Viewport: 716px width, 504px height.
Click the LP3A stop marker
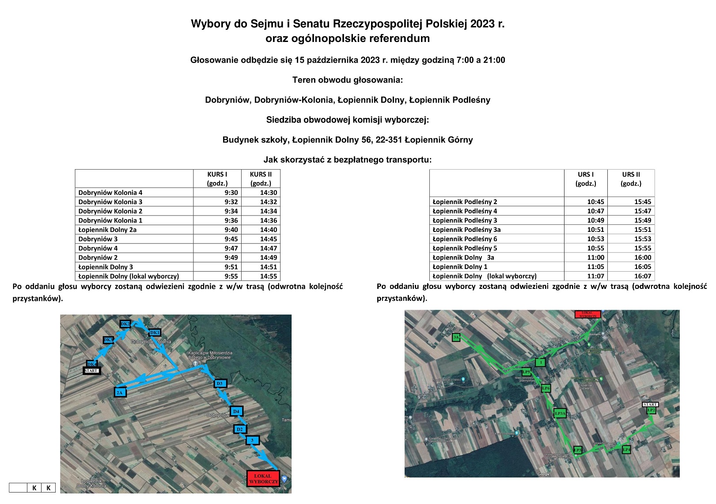coord(560,413)
